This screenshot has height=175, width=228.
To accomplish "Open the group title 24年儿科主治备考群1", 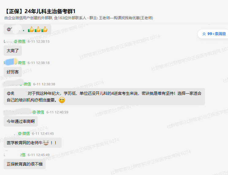I will [x=40, y=11].
